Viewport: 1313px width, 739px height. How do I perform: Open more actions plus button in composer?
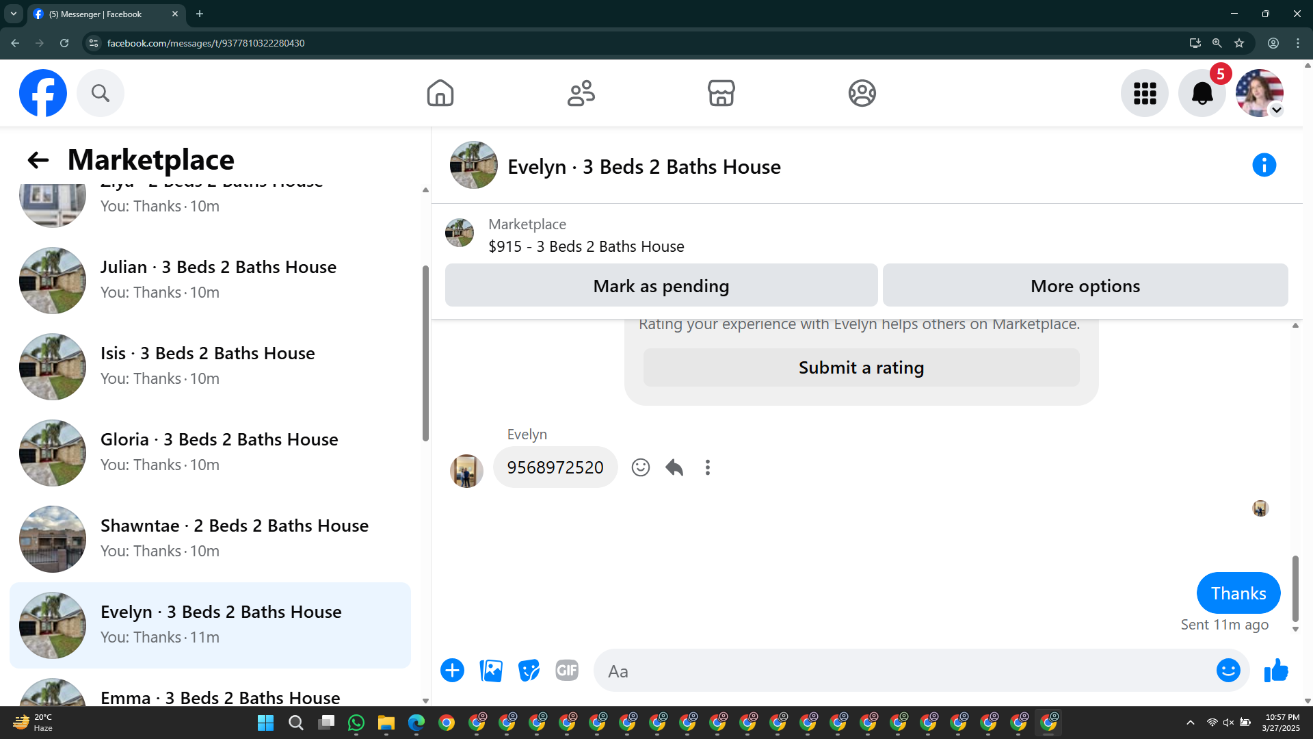452,671
